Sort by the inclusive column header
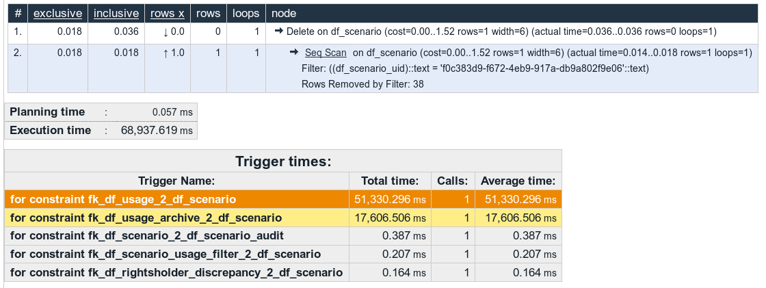766x288 pixels. (x=116, y=14)
